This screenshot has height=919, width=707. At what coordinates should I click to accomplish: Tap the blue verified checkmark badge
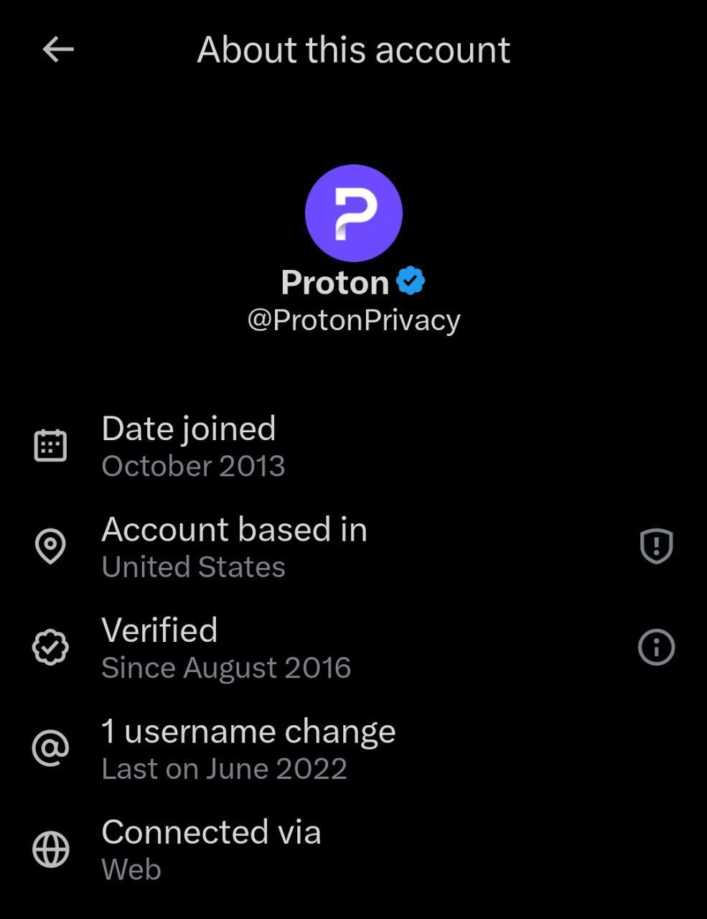[411, 281]
